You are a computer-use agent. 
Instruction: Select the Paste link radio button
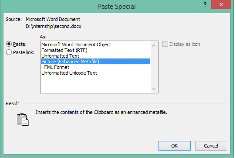[9, 52]
